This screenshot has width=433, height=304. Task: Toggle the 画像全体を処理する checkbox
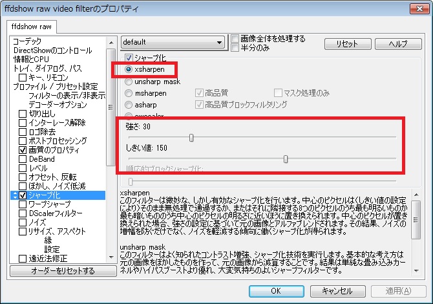click(235, 39)
